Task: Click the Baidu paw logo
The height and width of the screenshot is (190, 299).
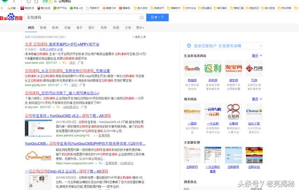Action: point(11,16)
